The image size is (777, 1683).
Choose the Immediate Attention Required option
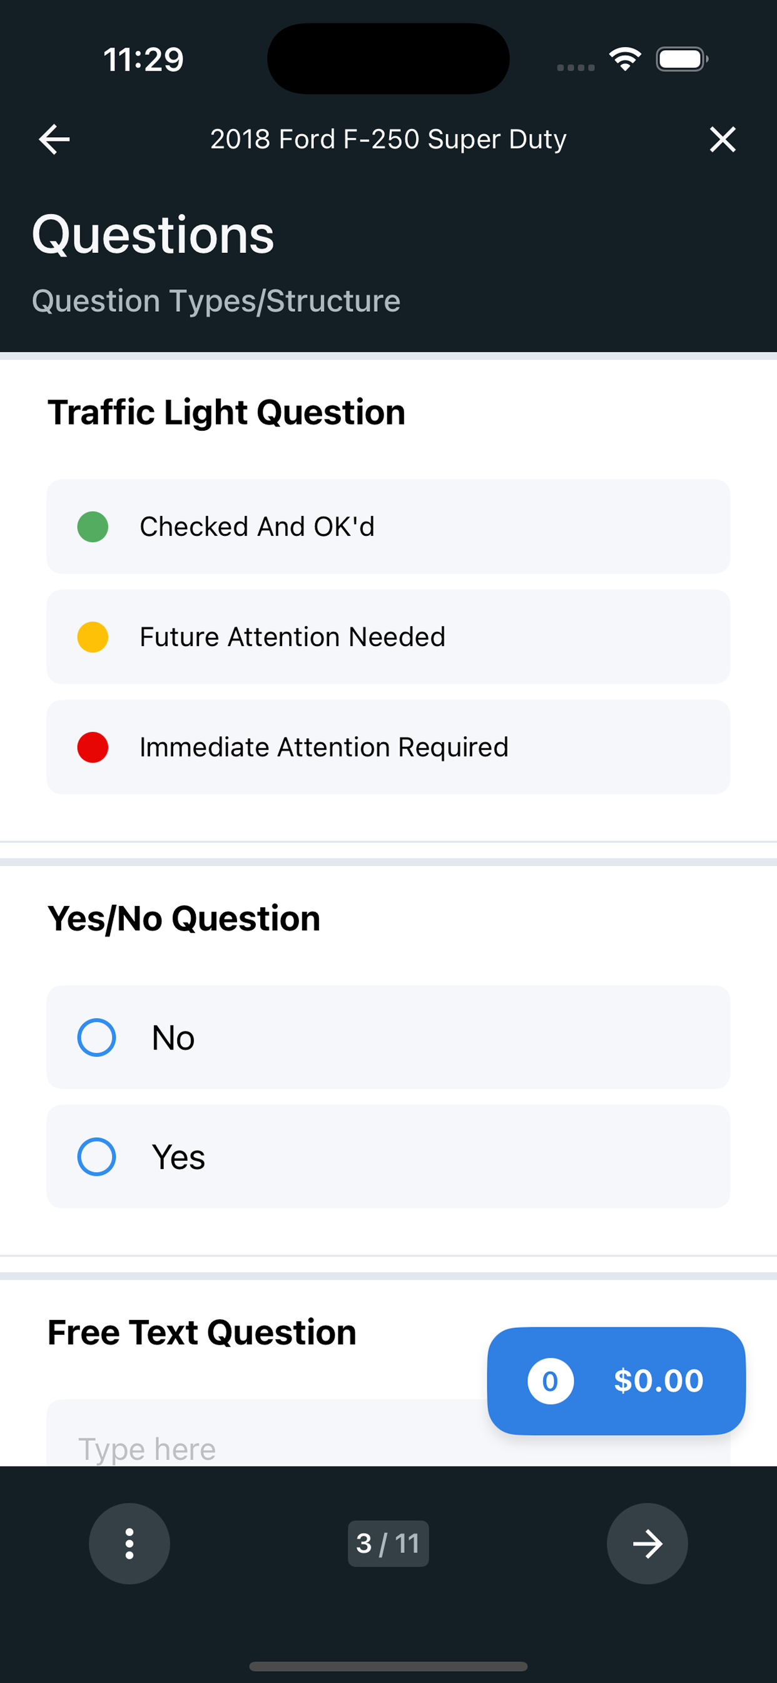pyautogui.click(x=388, y=748)
